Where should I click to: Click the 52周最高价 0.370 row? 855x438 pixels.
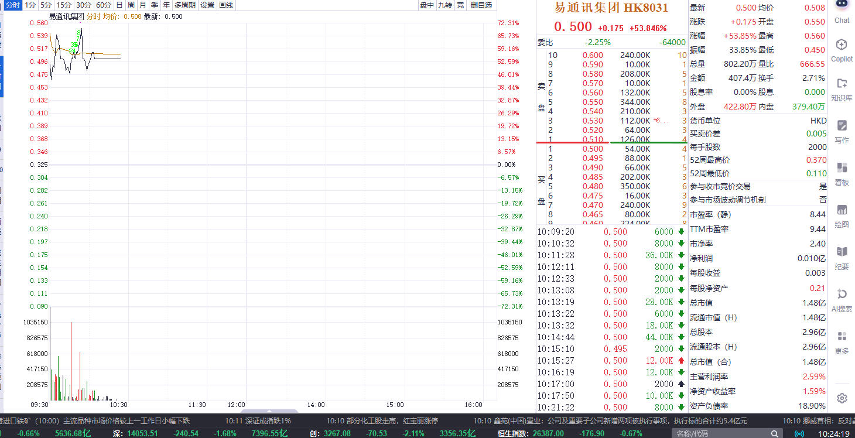pyautogui.click(x=758, y=160)
